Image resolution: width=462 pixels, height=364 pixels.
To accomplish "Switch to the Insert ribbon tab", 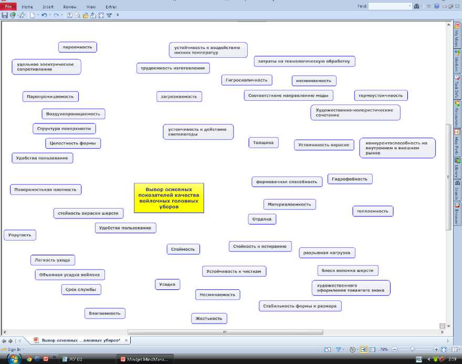I will [x=48, y=7].
